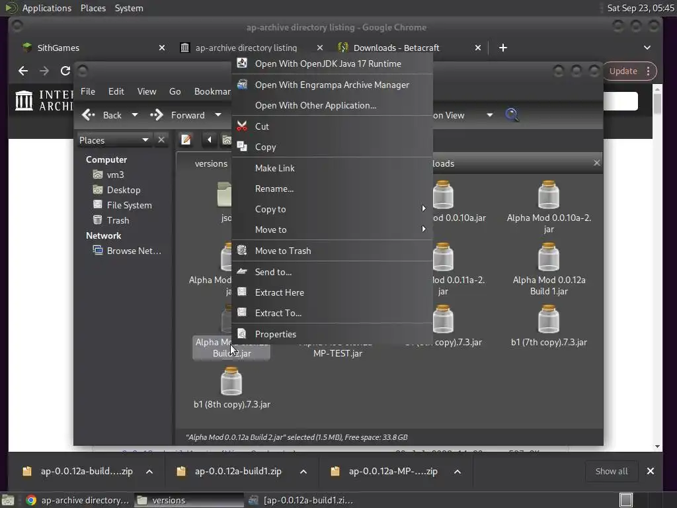Select Extract Here entry
Viewport: 677px width, 508px height.
click(x=332, y=292)
